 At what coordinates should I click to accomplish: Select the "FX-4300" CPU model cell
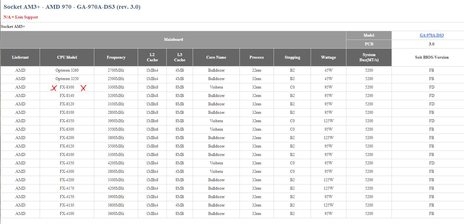tap(67, 171)
